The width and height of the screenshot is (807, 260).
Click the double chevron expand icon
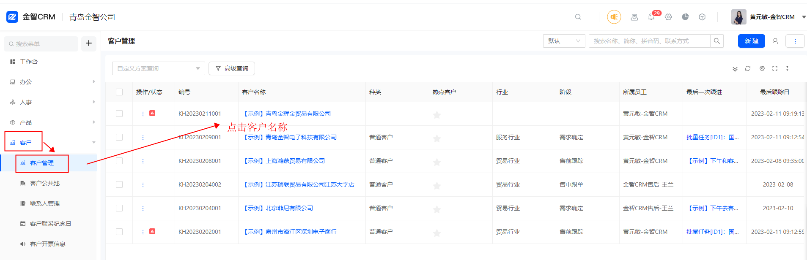735,69
